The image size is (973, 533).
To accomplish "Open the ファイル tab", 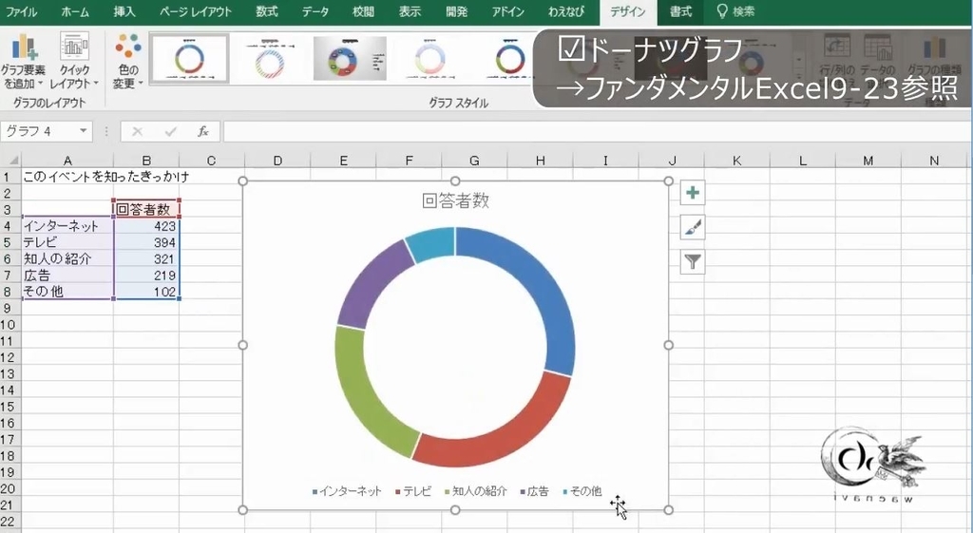I will click(21, 11).
